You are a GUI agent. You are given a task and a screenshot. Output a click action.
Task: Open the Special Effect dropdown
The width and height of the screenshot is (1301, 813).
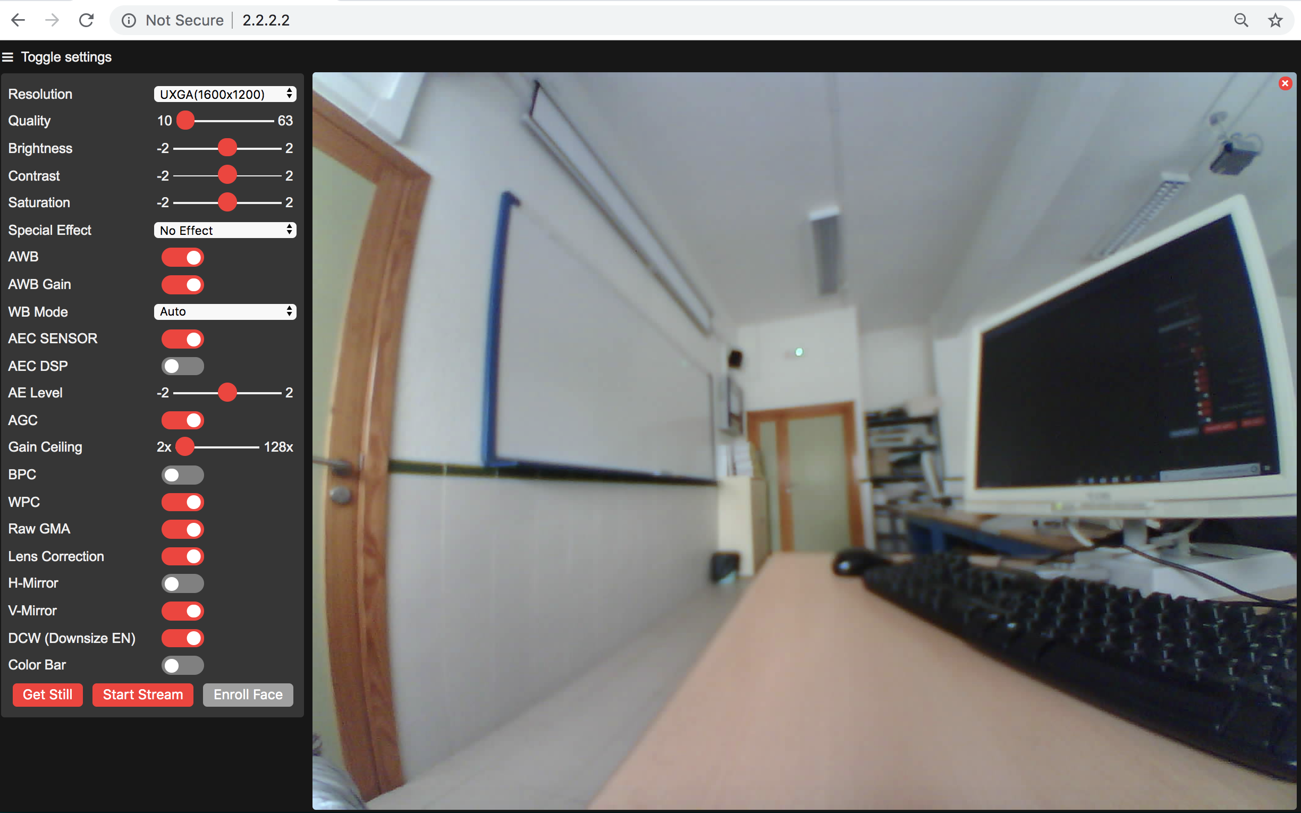pos(225,230)
